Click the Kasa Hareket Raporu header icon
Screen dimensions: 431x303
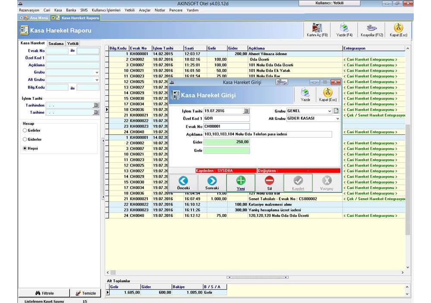[x=24, y=30]
